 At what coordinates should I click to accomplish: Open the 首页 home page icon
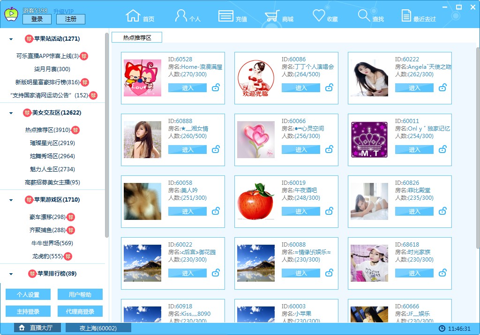[x=133, y=15]
